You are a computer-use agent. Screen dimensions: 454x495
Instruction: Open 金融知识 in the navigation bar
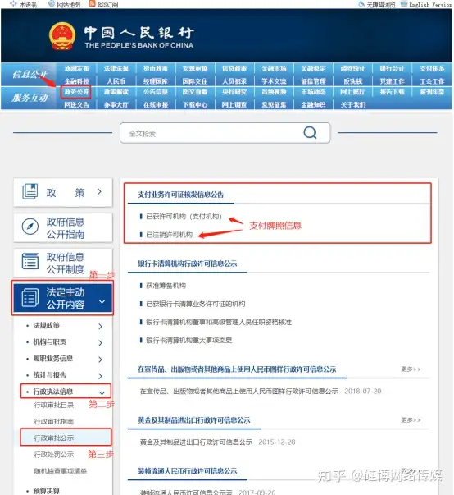(313, 104)
